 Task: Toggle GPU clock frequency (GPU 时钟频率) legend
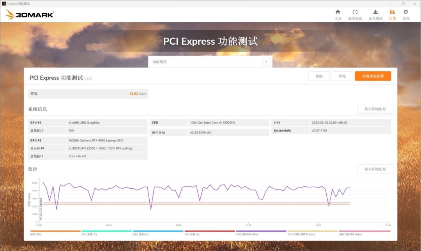(364, 233)
